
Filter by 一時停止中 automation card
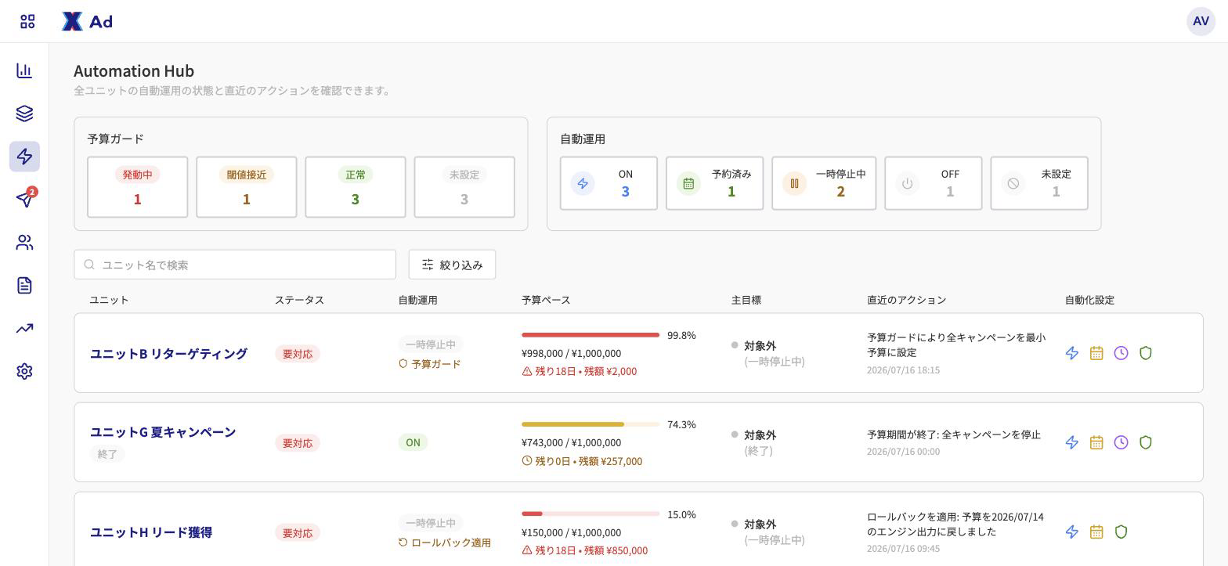(824, 183)
